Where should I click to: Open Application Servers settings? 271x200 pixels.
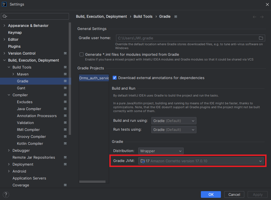pyautogui.click(x=29, y=178)
